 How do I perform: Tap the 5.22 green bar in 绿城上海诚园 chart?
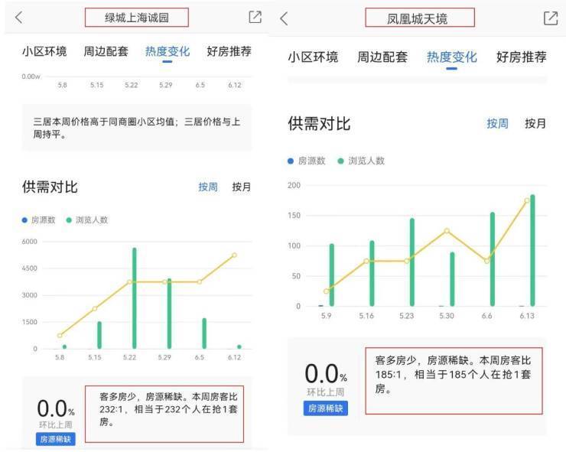(x=135, y=298)
